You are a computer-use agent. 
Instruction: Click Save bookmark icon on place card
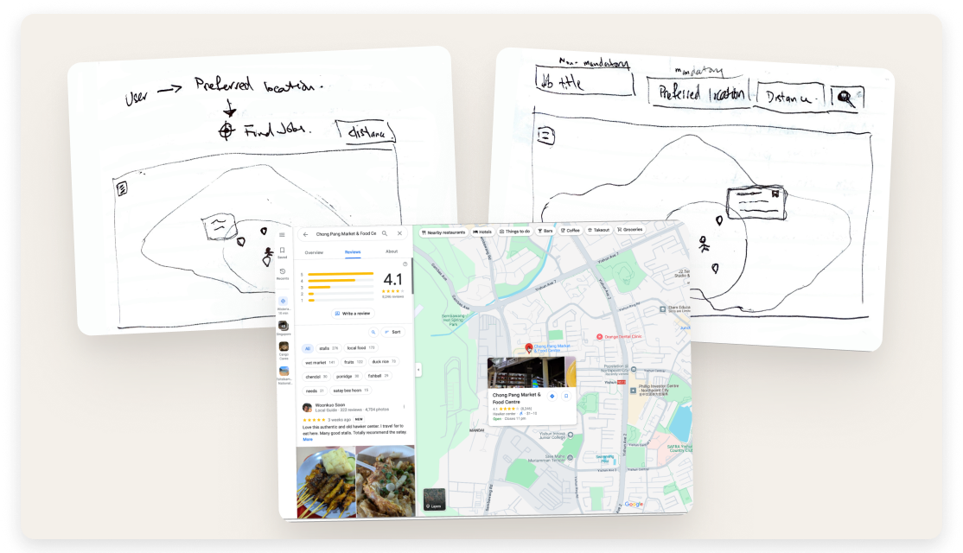[566, 396]
